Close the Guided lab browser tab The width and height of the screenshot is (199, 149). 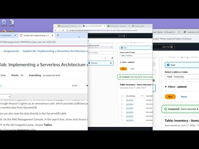click(x=53, y=35)
